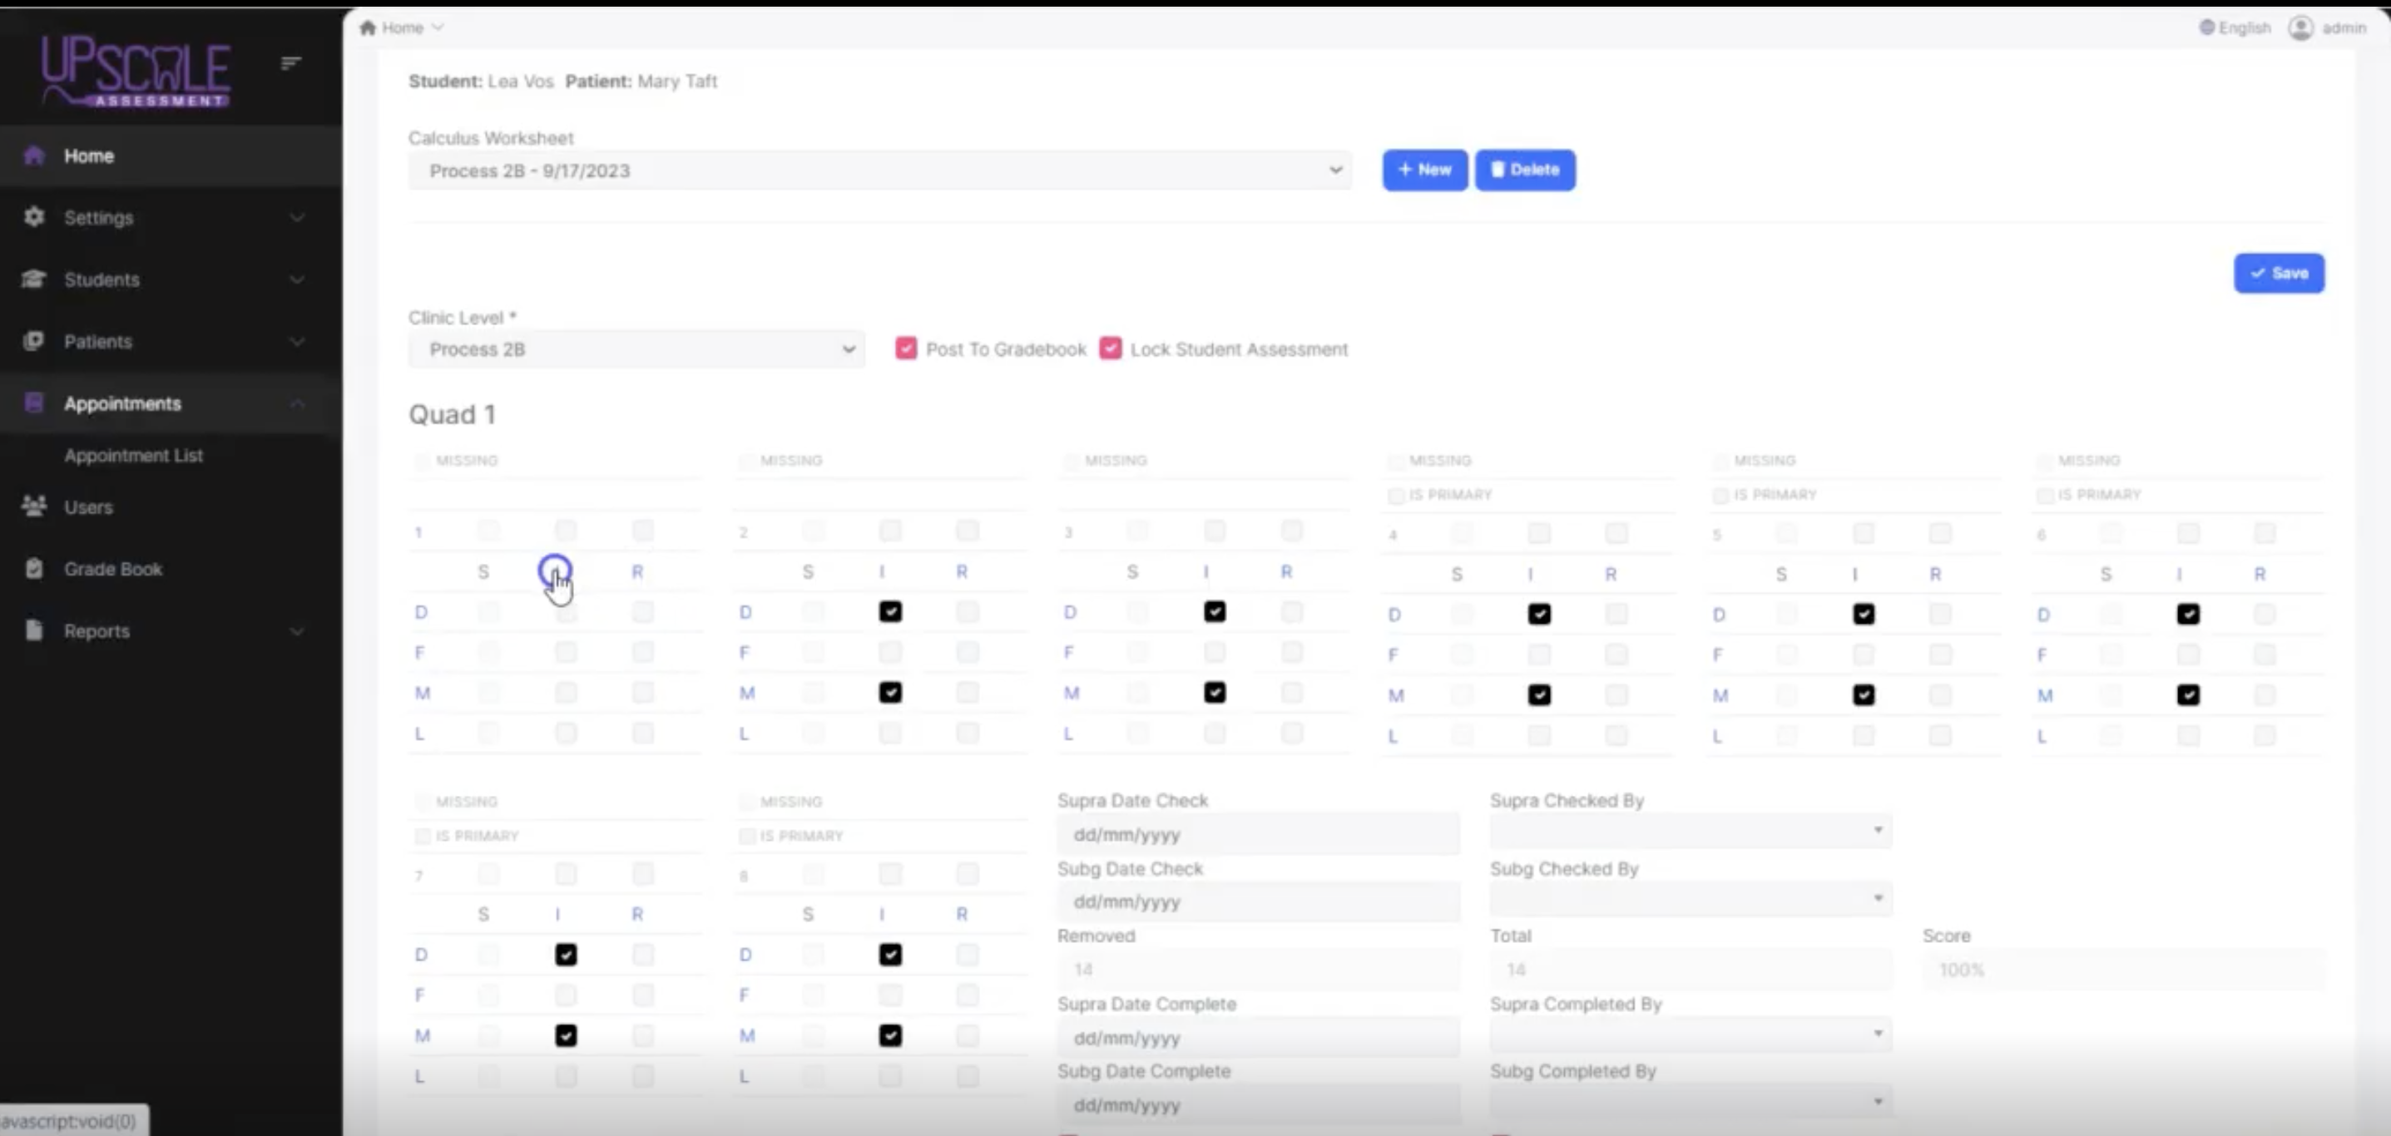Uncheck Post To Gradebook checkbox

(906, 349)
